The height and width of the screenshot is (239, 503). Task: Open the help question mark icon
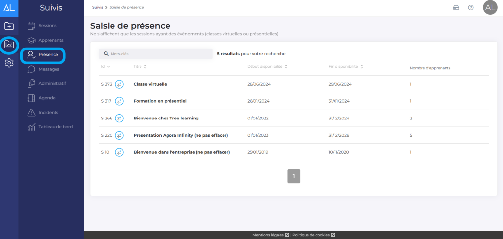click(471, 8)
